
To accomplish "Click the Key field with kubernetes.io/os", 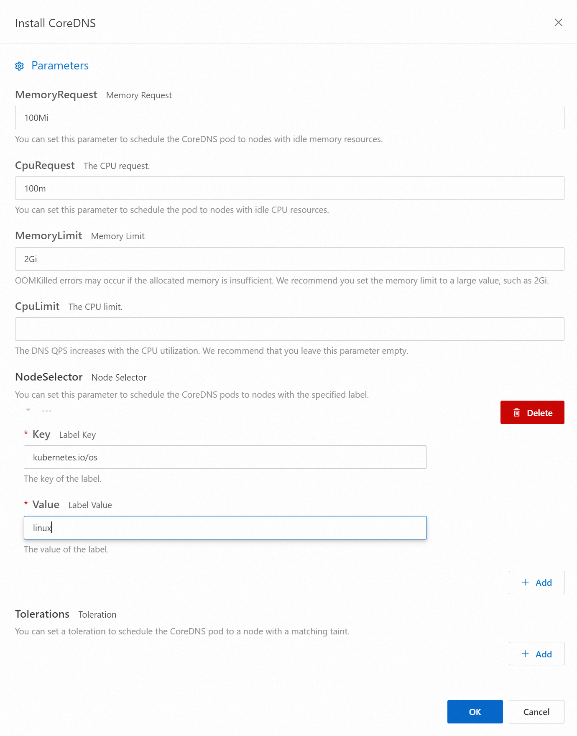I will (x=225, y=457).
